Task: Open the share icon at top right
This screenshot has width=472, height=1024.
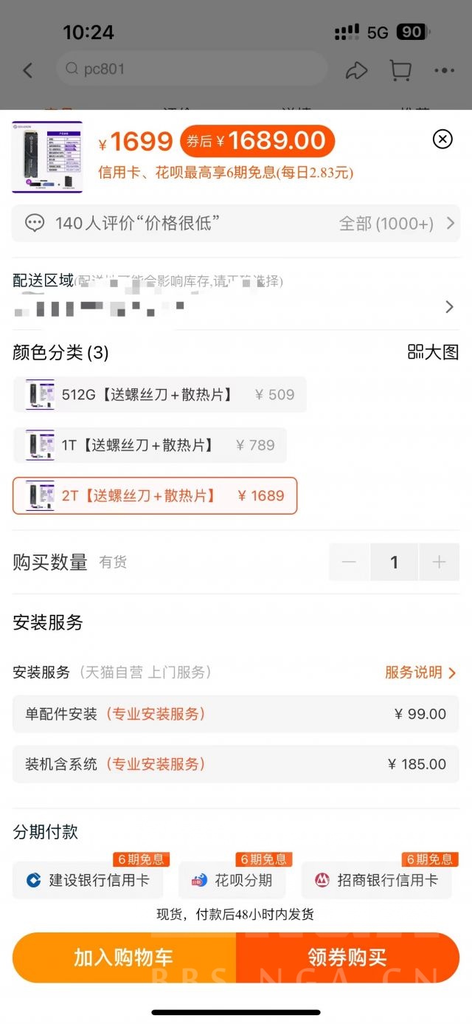Action: tap(357, 69)
